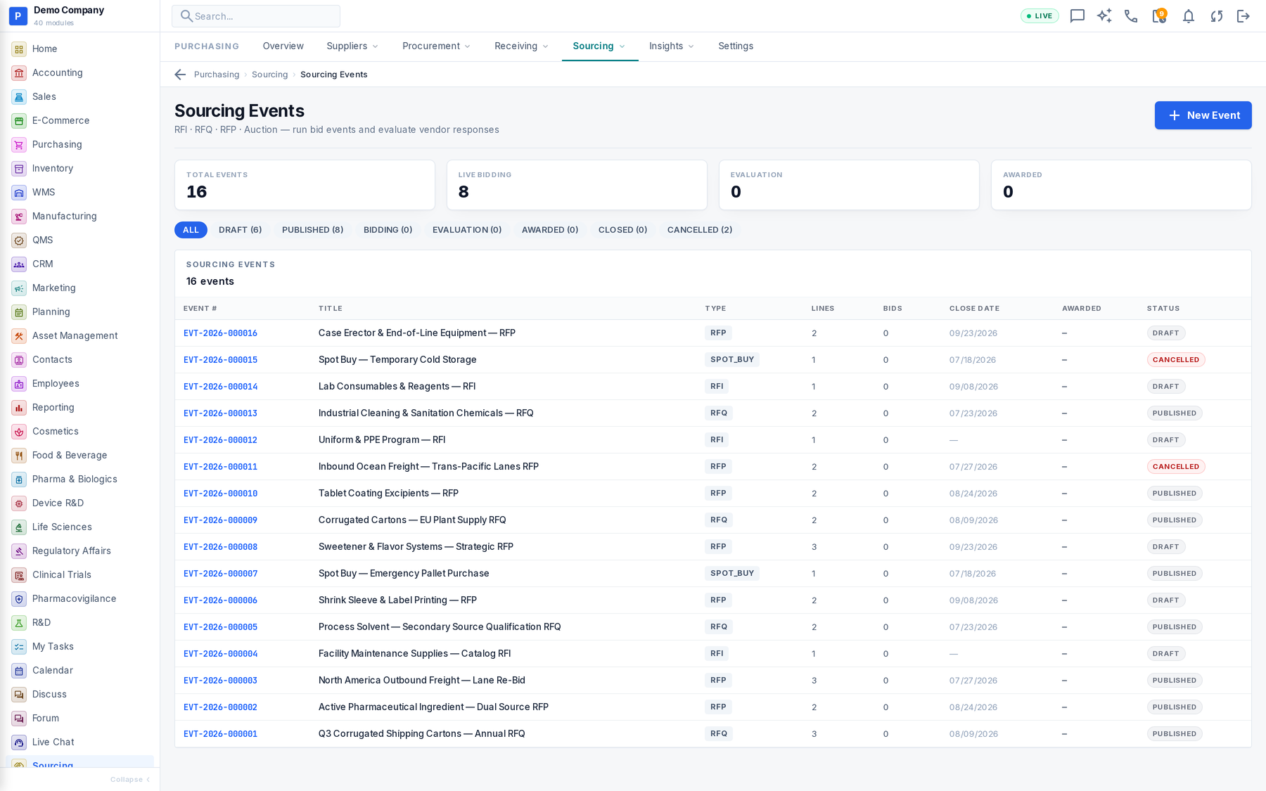Screen dimensions: 1266x791
Task: Open the Home module icon
Action: click(19, 49)
